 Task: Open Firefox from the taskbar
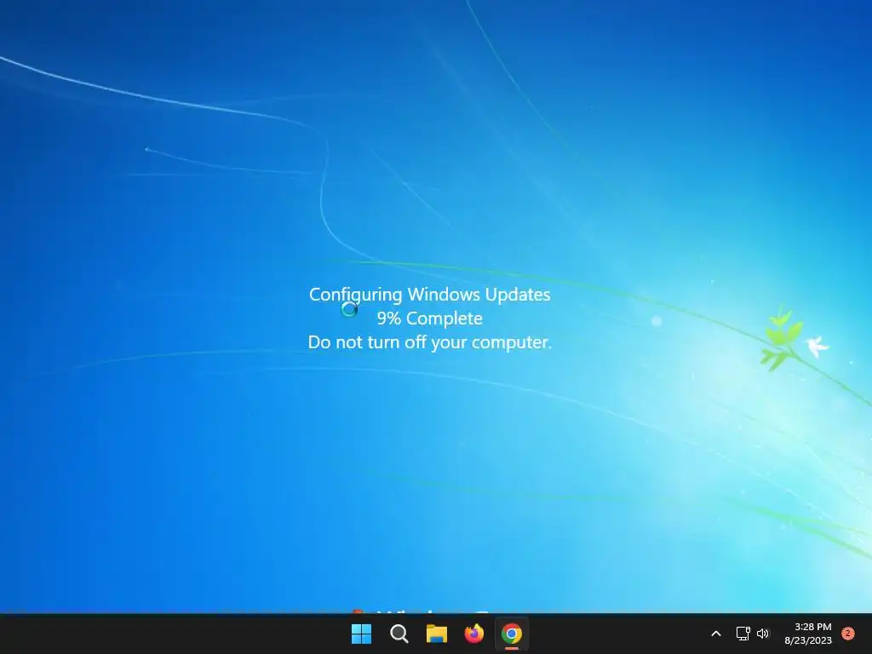point(474,634)
